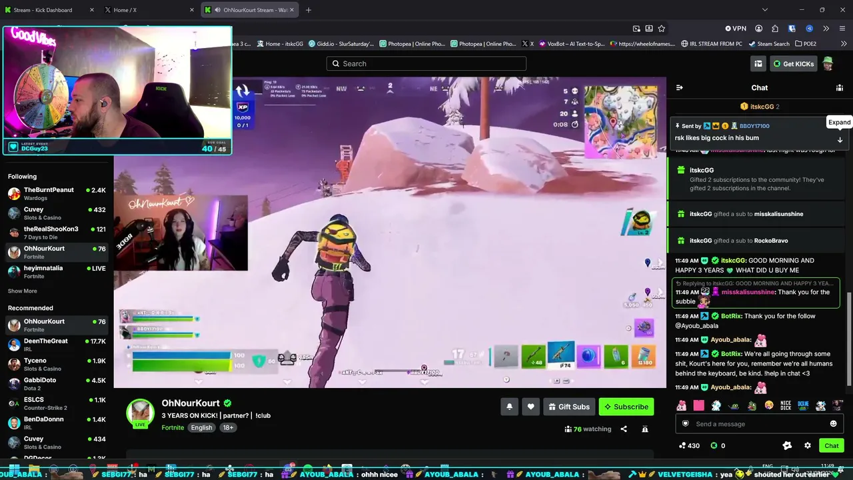Open the channel points 430 indicator

pos(689,445)
